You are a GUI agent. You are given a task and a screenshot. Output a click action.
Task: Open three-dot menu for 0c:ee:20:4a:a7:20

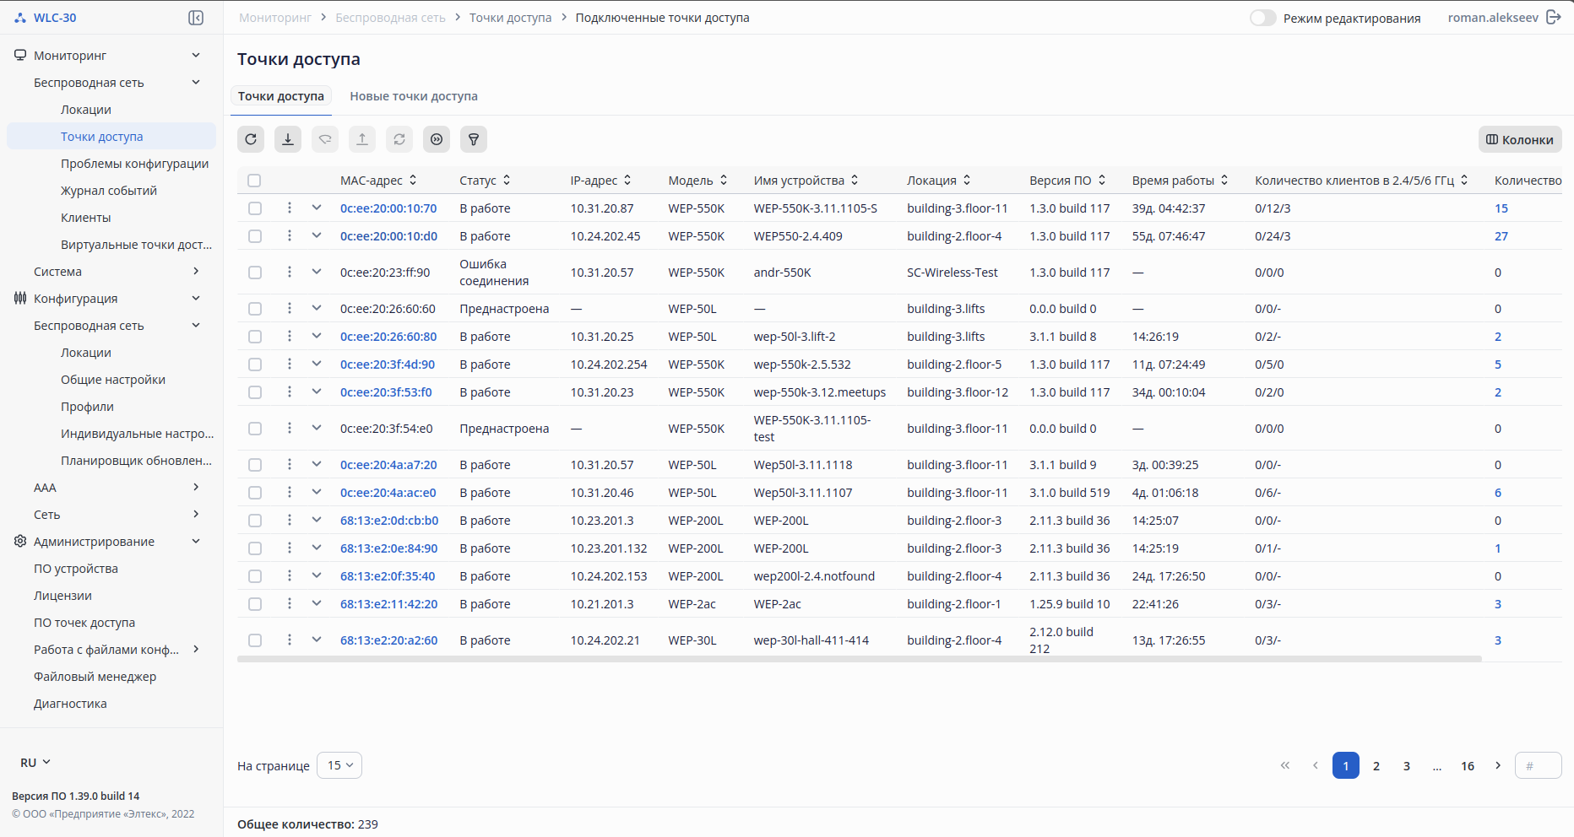(x=289, y=464)
